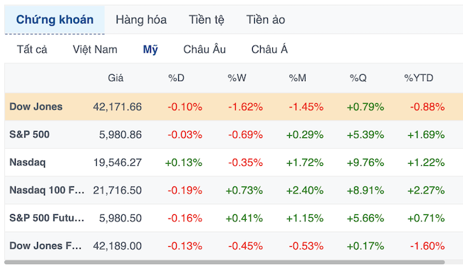Open the Hàng hóa tab

141,20
